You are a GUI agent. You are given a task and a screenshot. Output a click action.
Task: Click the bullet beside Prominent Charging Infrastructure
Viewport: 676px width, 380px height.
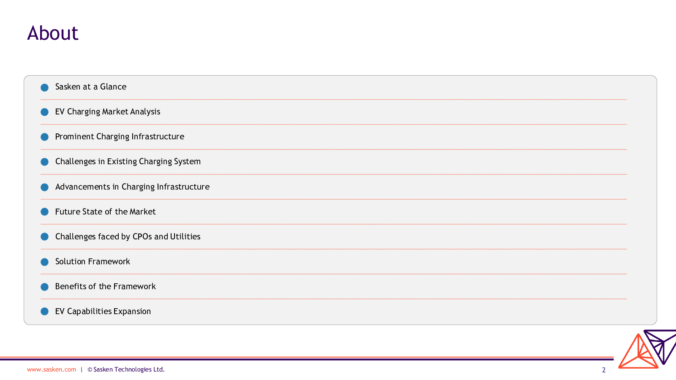tap(44, 137)
